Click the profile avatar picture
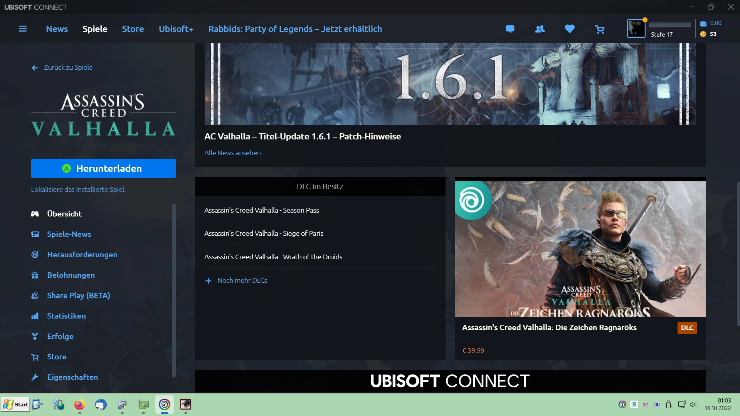Image resolution: width=740 pixels, height=416 pixels. 636,29
